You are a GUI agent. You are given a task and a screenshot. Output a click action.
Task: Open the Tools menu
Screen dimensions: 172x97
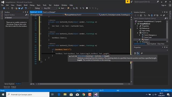pos(45,5)
